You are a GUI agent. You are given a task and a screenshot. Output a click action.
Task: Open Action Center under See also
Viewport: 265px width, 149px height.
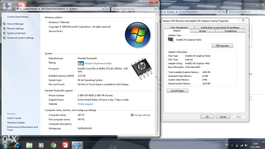click(14, 118)
